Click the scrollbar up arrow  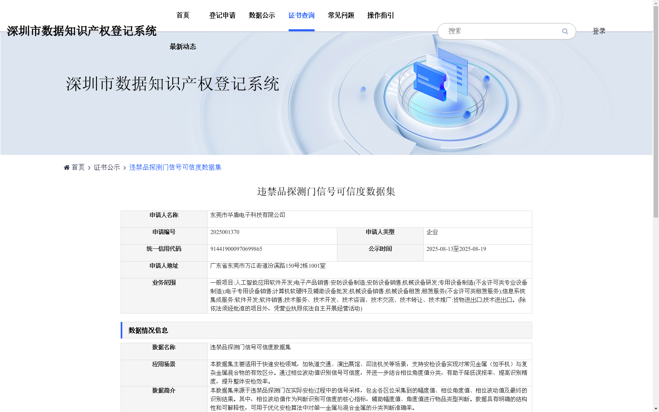point(656,2)
